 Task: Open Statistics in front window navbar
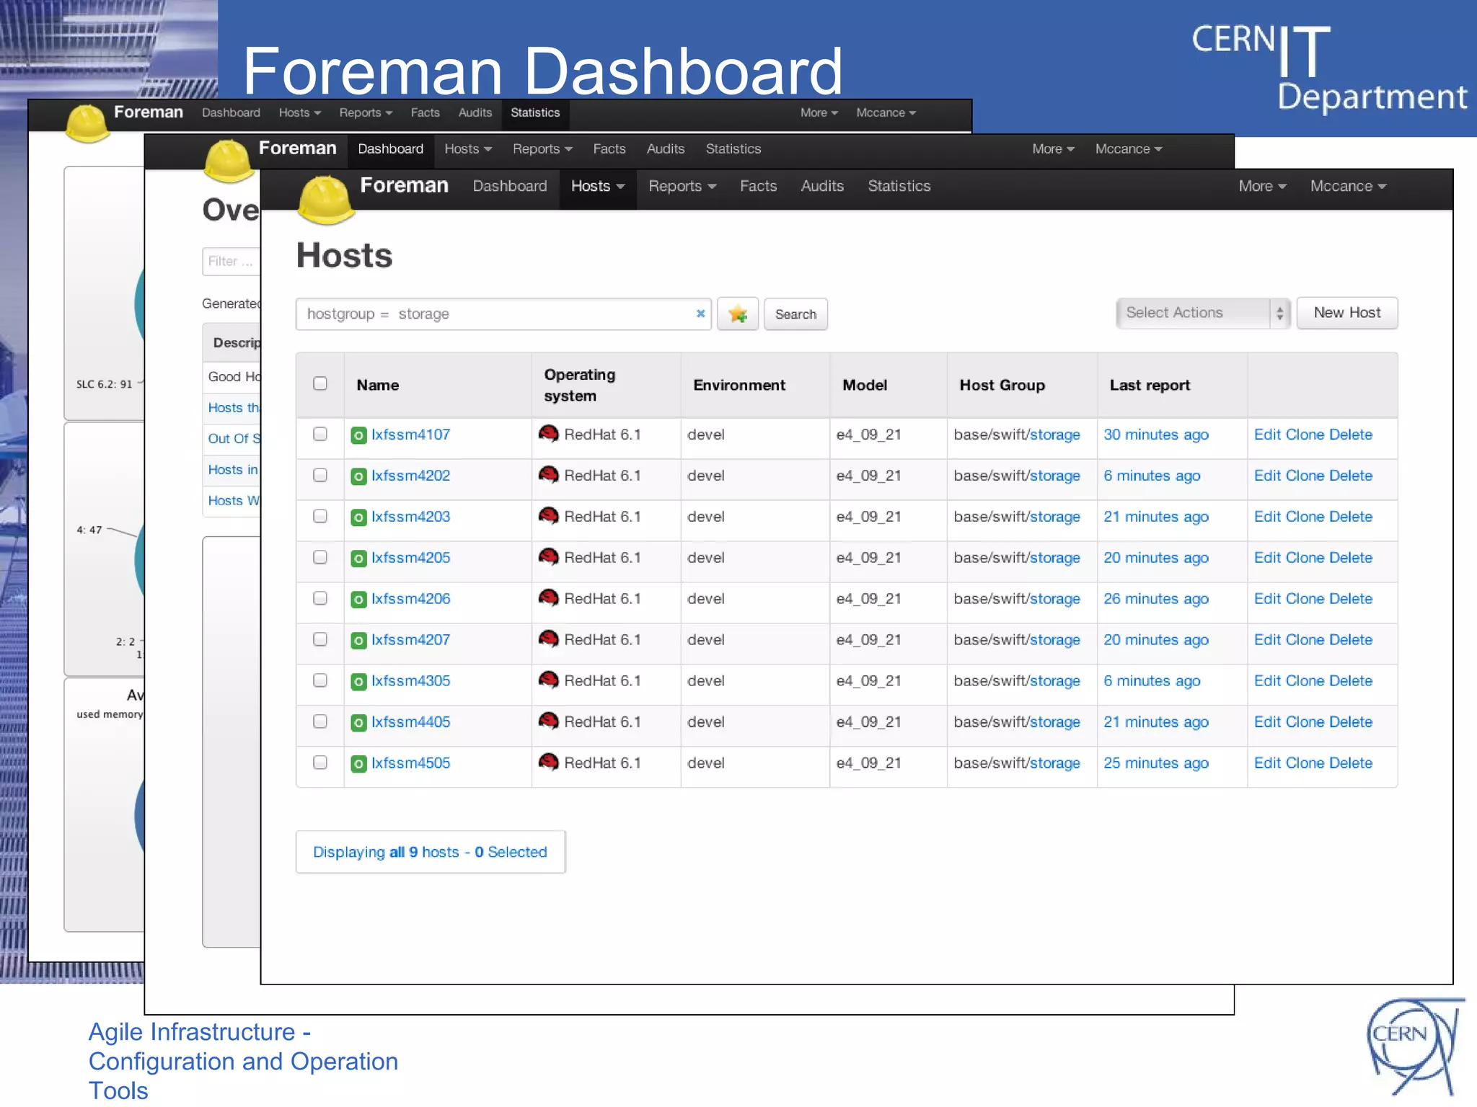click(x=899, y=187)
